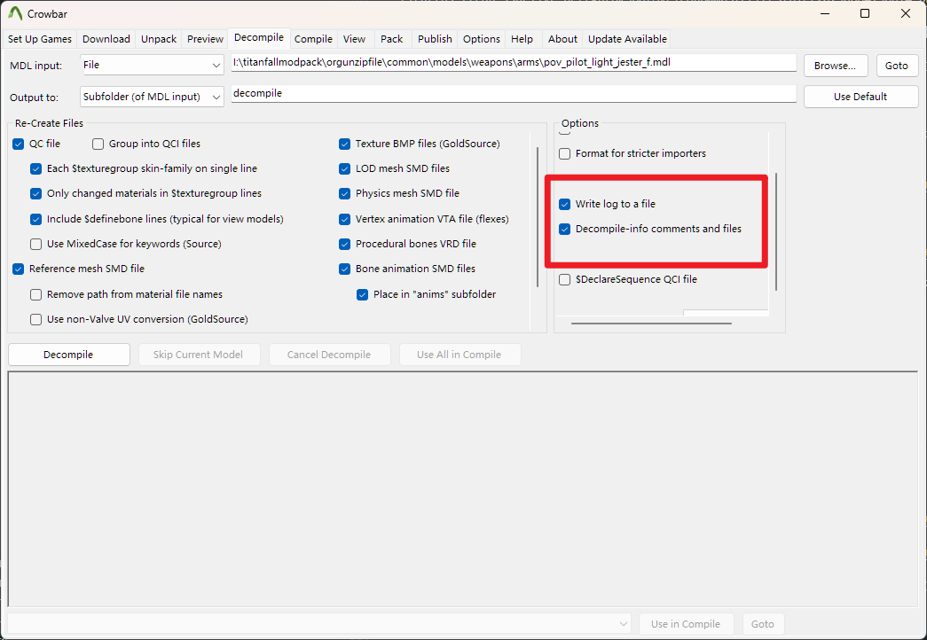Viewport: 927px width, 640px height.
Task: Click the Cancel Decompile button
Action: coord(330,355)
